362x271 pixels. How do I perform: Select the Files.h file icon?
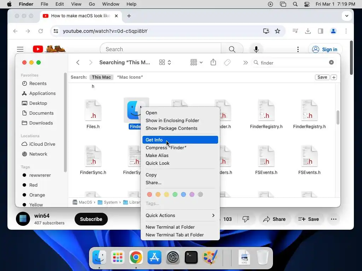point(93,110)
